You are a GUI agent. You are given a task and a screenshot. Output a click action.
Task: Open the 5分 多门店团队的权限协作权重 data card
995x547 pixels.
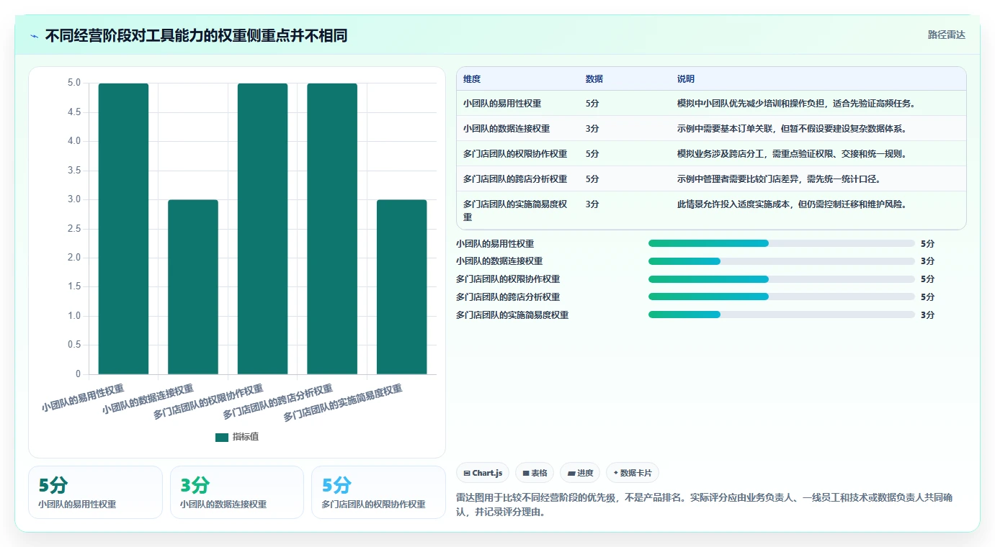pos(378,492)
